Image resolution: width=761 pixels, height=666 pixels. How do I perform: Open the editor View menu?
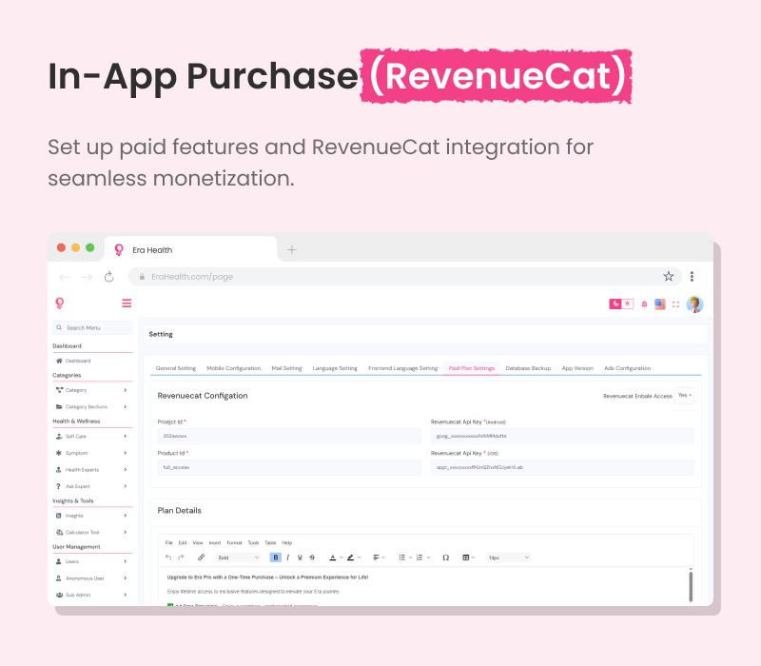[x=198, y=542]
